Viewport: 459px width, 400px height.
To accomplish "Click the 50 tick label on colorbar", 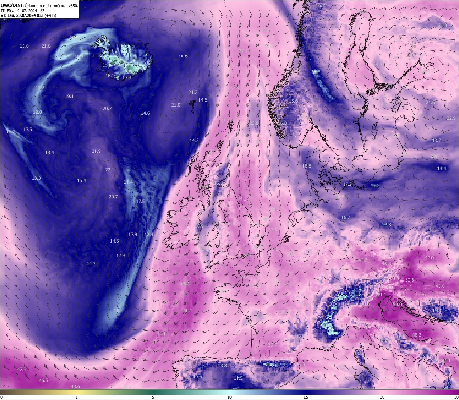I will pos(456,397).
